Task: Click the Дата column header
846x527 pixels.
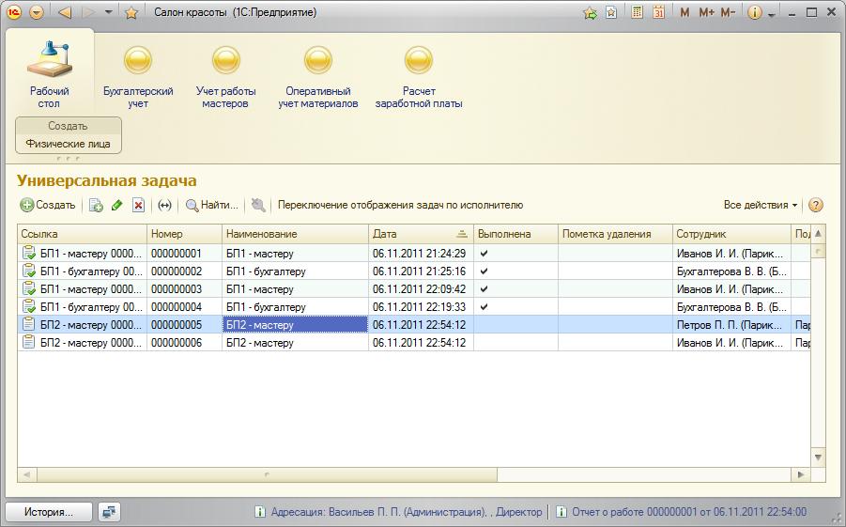Action: pos(421,234)
